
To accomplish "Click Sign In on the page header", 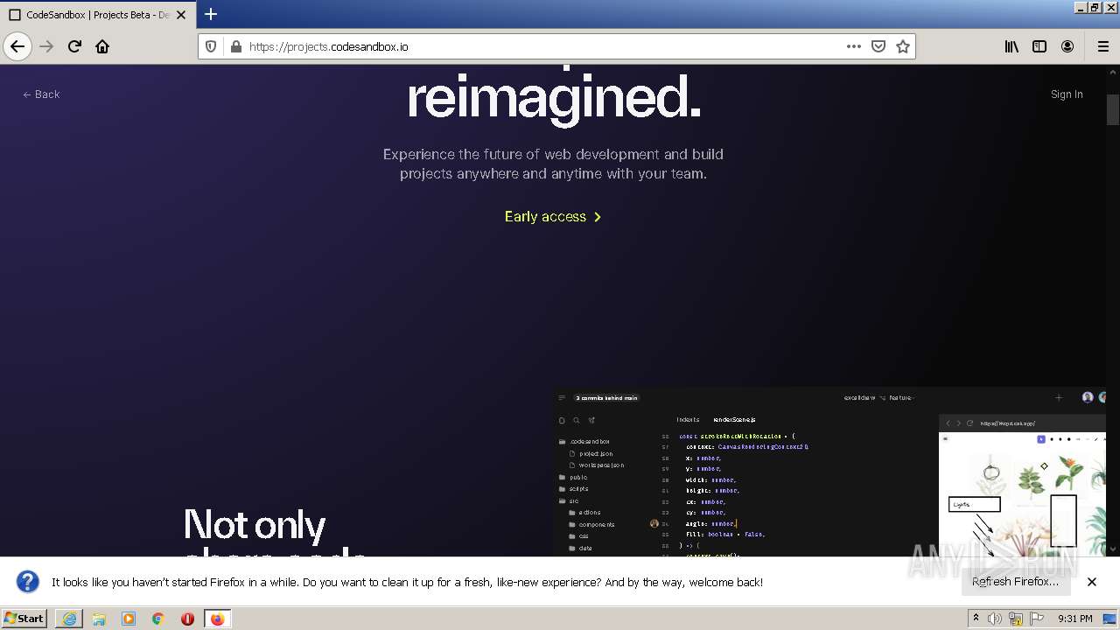I will 1067,94.
